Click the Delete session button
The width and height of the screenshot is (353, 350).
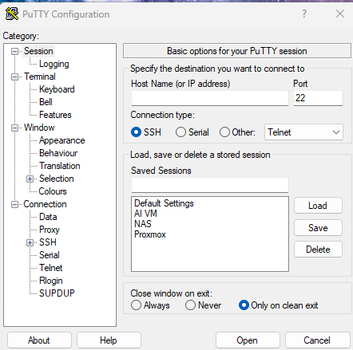click(x=318, y=250)
